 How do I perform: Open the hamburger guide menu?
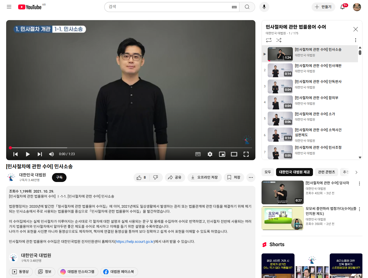coord(9,7)
